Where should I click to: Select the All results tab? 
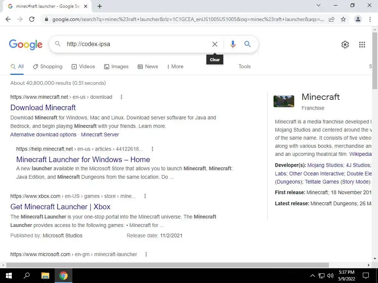coord(17,67)
